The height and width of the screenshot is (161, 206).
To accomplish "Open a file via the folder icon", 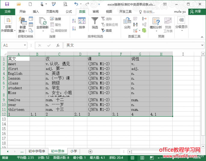I will [19, 4].
